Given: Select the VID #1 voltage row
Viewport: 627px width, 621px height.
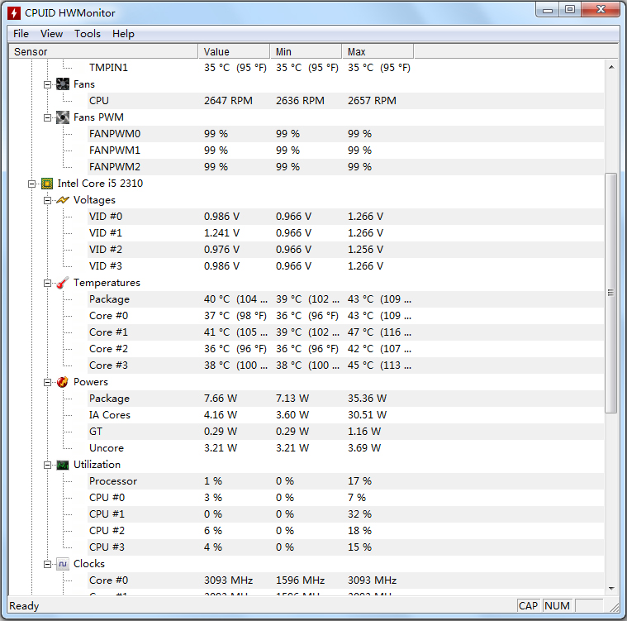Looking at the screenshot, I should [x=345, y=233].
